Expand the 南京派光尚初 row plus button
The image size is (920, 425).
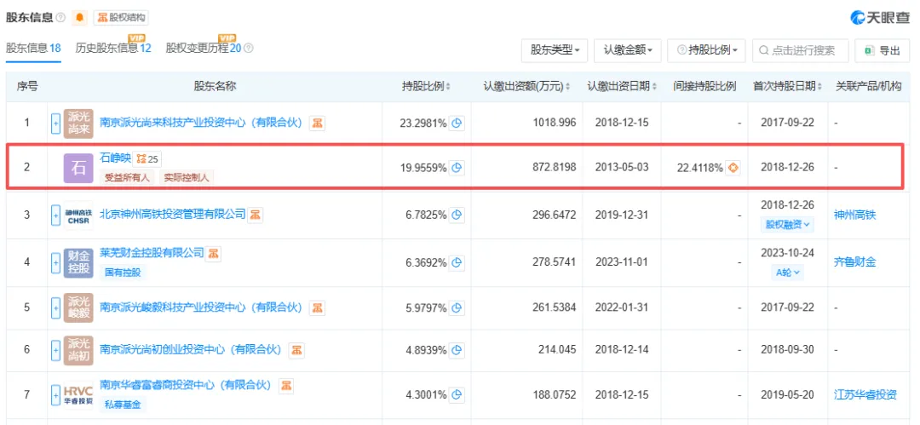[x=55, y=350]
